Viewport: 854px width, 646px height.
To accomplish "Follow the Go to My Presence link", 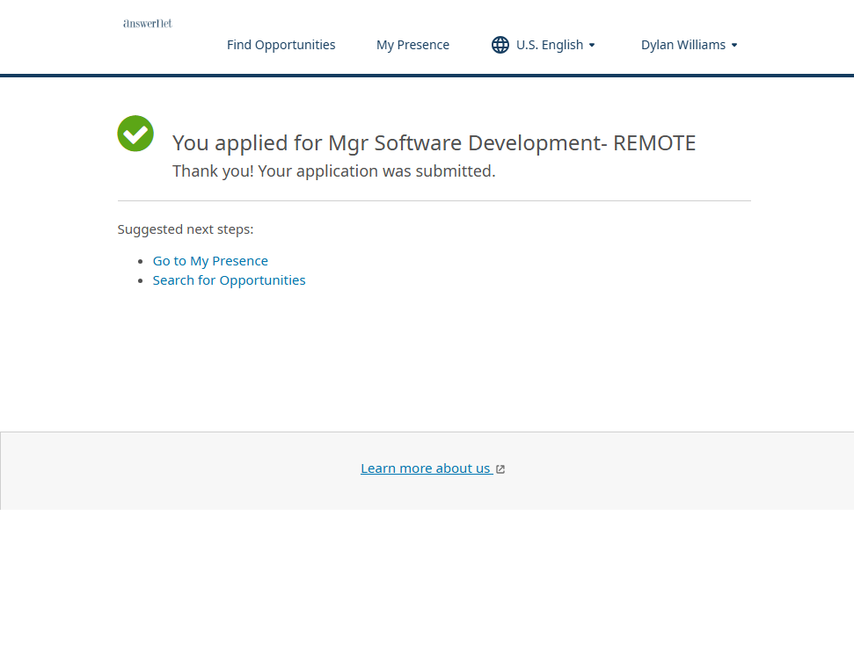I will tap(210, 261).
